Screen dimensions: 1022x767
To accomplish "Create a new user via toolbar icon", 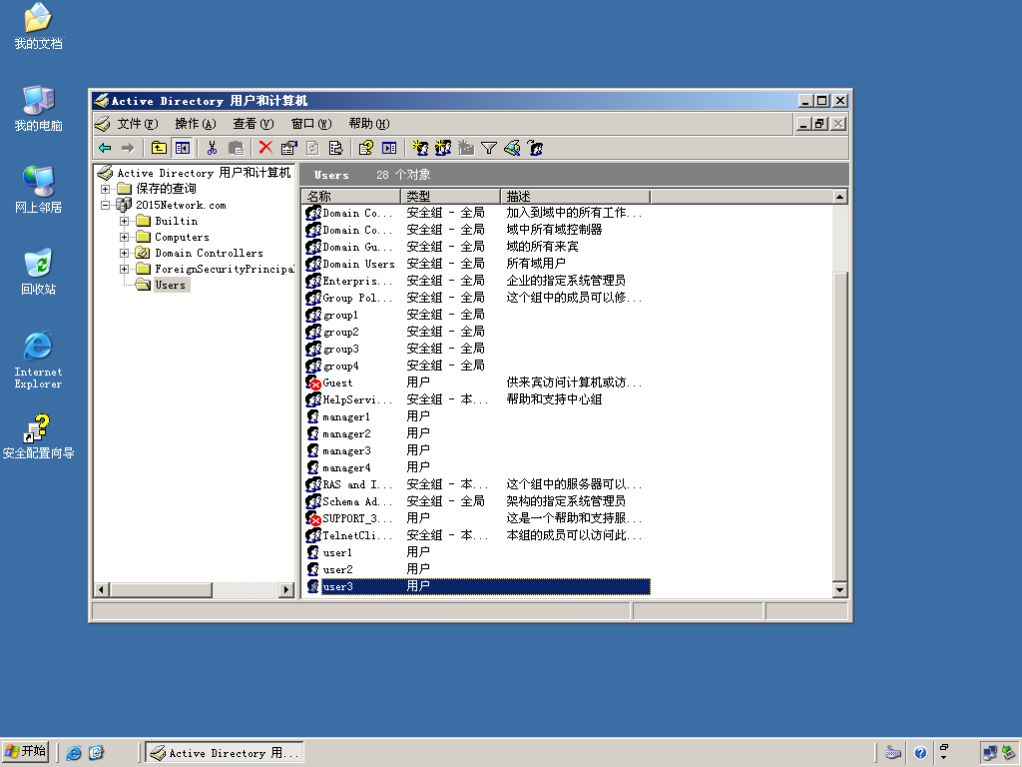I will coord(420,148).
